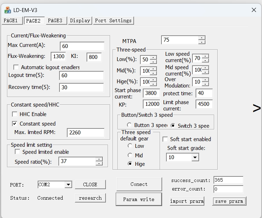Screen dimensions: 262x218
Task: Decrease Low(%) value with down spinner
Action: click(x=153, y=61)
